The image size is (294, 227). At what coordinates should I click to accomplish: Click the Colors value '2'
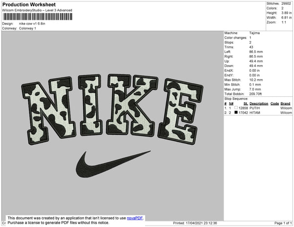coord(282,8)
